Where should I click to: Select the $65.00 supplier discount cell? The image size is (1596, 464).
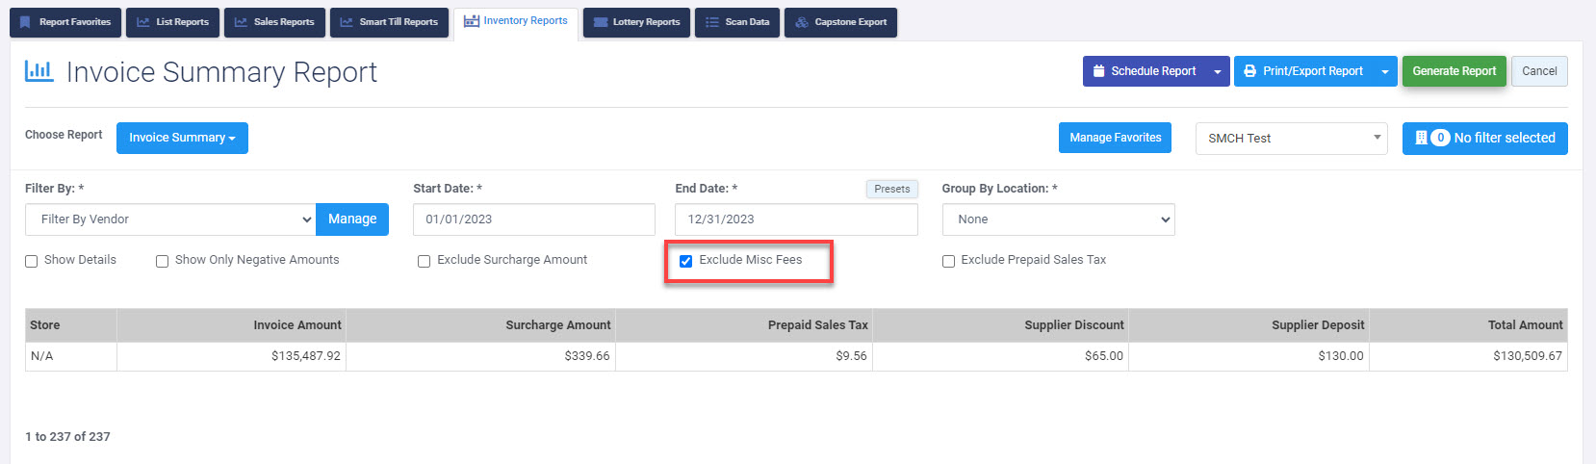tap(1000, 356)
